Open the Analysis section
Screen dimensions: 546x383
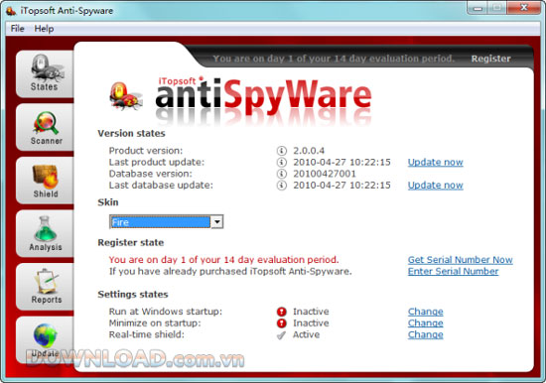pyautogui.click(x=45, y=234)
